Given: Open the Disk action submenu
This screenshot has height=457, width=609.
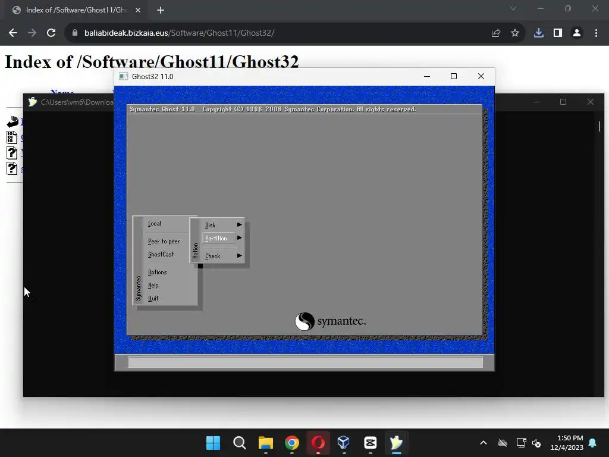Looking at the screenshot, I should [210, 225].
